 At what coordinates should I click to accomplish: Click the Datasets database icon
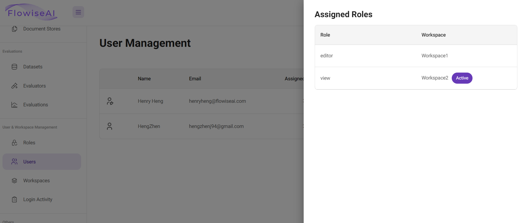click(14, 67)
